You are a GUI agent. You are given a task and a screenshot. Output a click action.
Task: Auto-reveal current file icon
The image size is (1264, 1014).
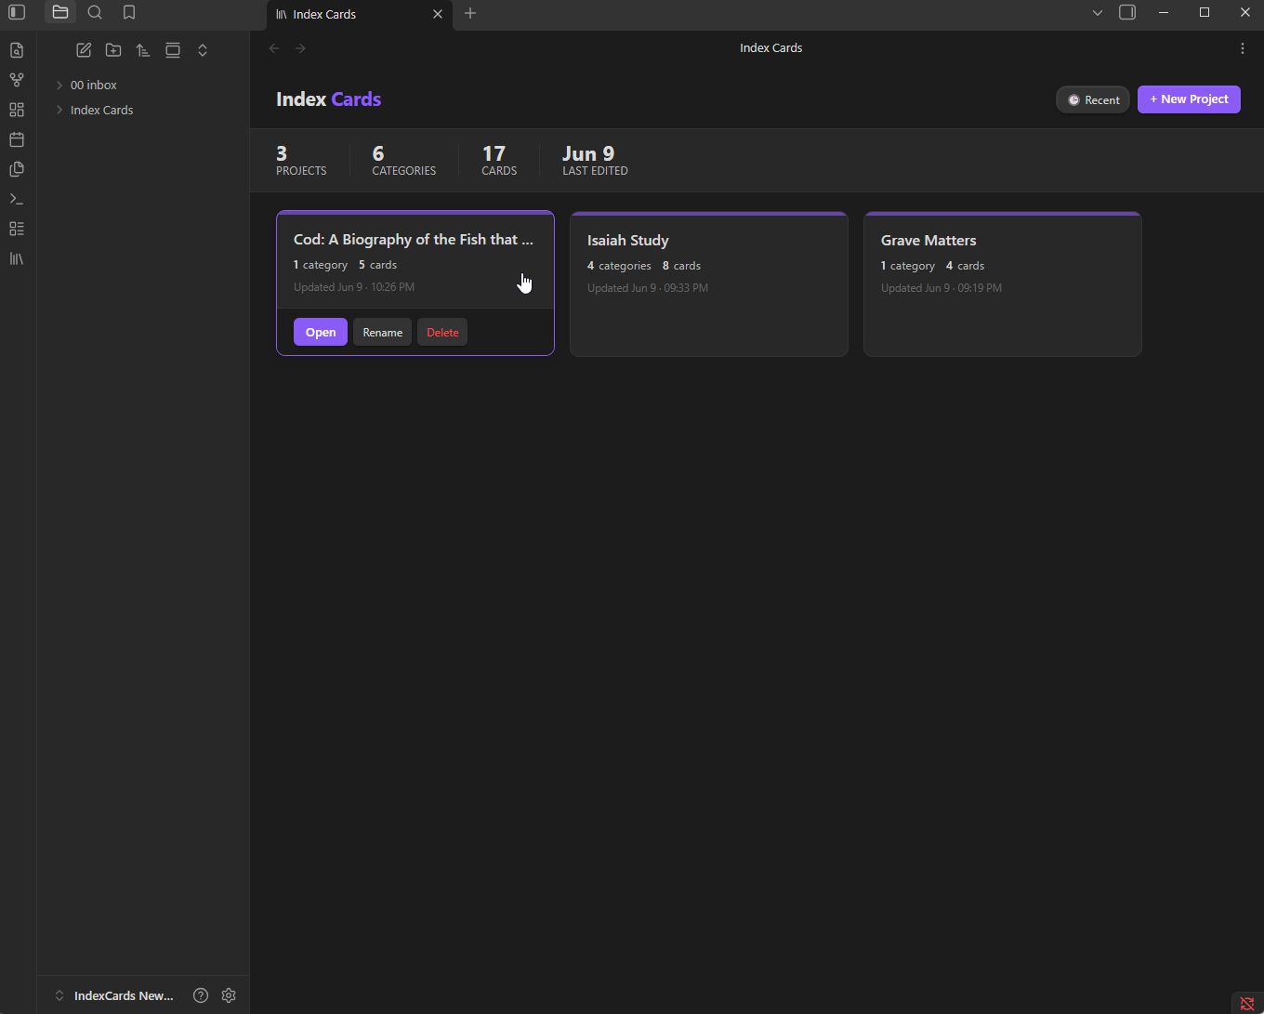[x=173, y=50]
